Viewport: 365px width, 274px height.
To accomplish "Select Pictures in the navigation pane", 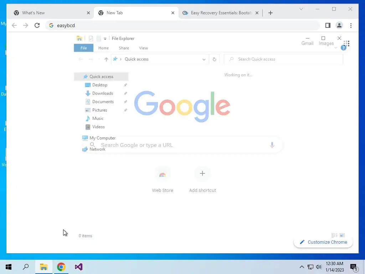I will pyautogui.click(x=100, y=110).
